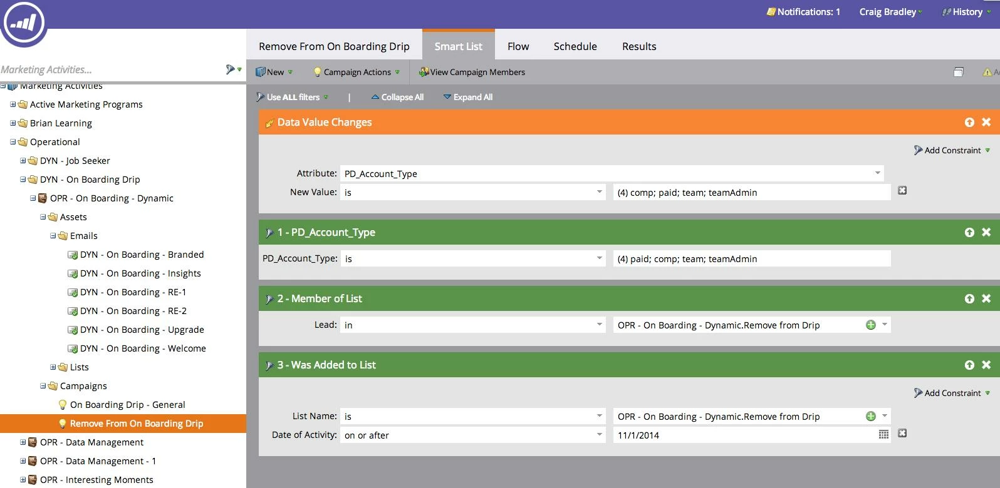Add Constraint to Data Value Changes
This screenshot has width=1000, height=488.
point(952,150)
